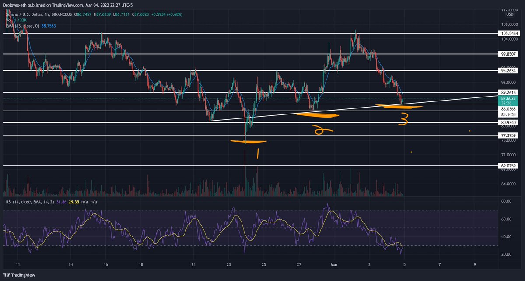Click date label 21 on time axis
This screenshot has width=525, height=281.
(x=194, y=265)
